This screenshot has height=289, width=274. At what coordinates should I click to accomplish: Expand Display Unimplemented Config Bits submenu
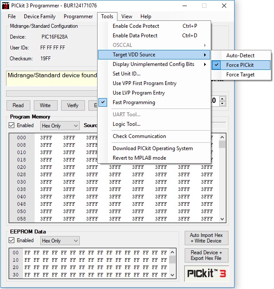coord(154,64)
